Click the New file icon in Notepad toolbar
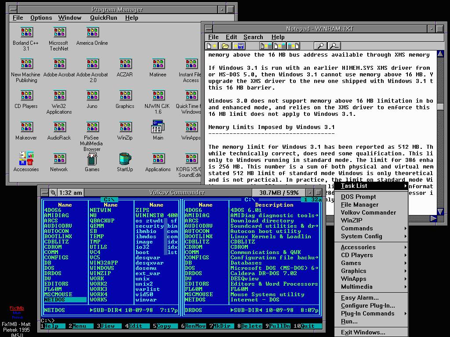 coord(212,46)
